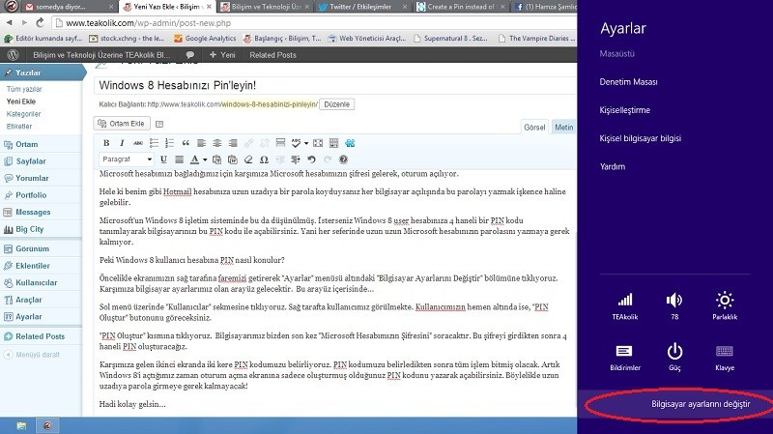Align text to the right

coord(233,143)
